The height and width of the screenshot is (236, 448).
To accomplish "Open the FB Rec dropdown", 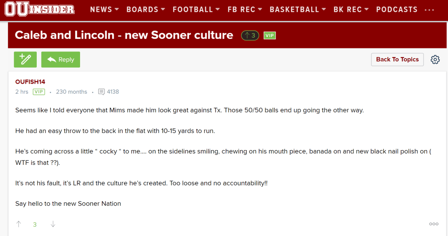I will [x=245, y=10].
